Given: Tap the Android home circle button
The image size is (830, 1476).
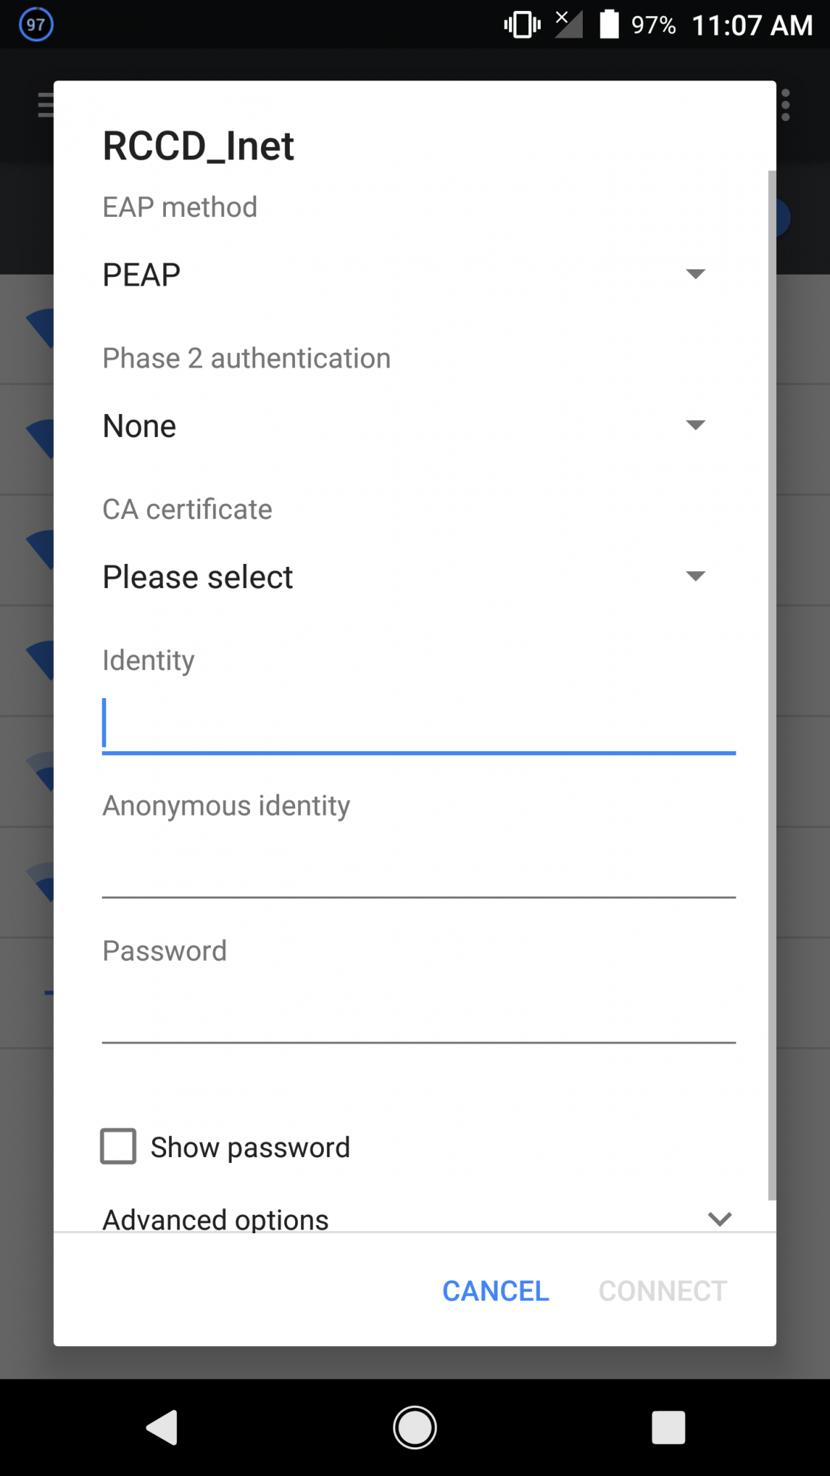Looking at the screenshot, I should [x=415, y=1427].
